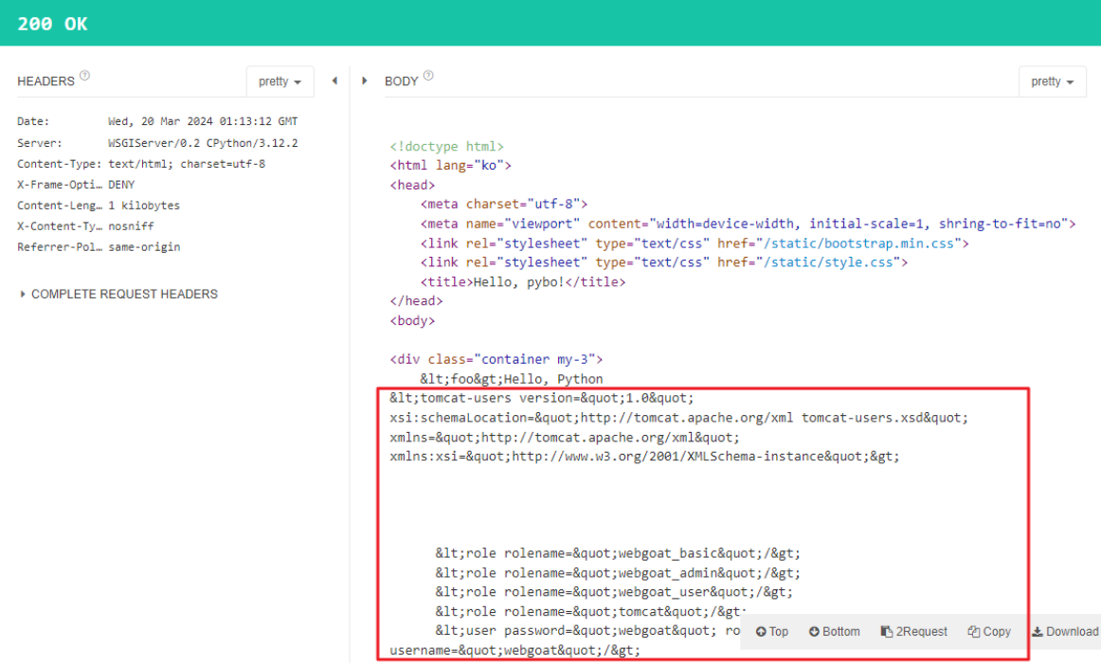Click the Copy clipboard icon
This screenshot has width=1101, height=666.
click(973, 632)
